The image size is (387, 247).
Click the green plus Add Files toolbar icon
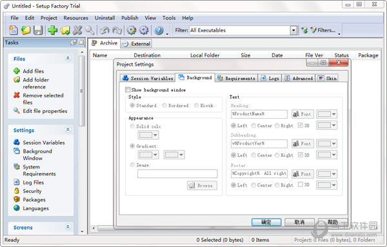53,30
